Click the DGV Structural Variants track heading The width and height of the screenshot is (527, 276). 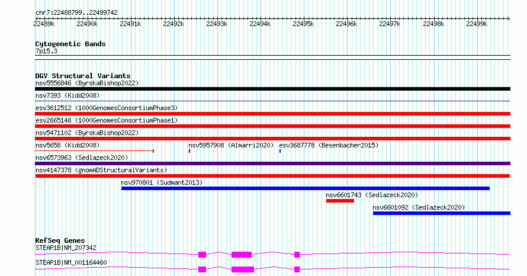coord(83,76)
